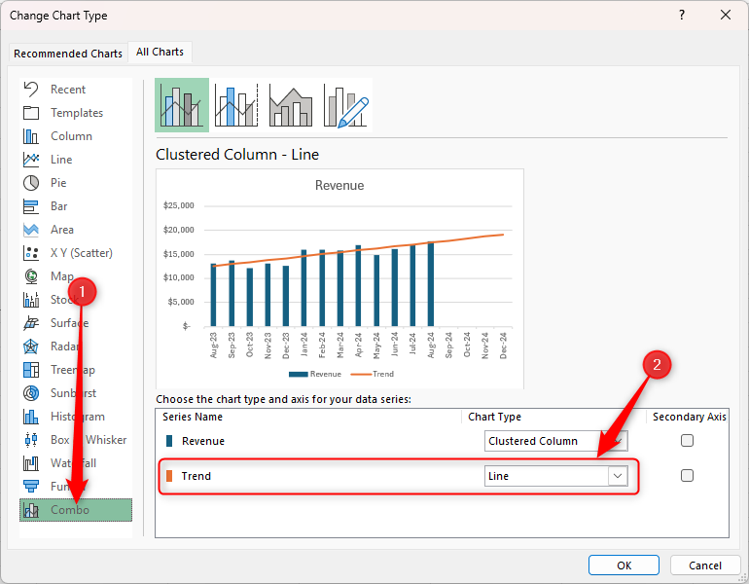
Task: Pick the Custom Combination subtype
Action: point(345,105)
